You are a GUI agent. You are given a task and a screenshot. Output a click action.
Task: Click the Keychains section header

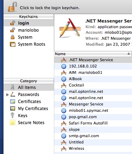click(x=29, y=17)
